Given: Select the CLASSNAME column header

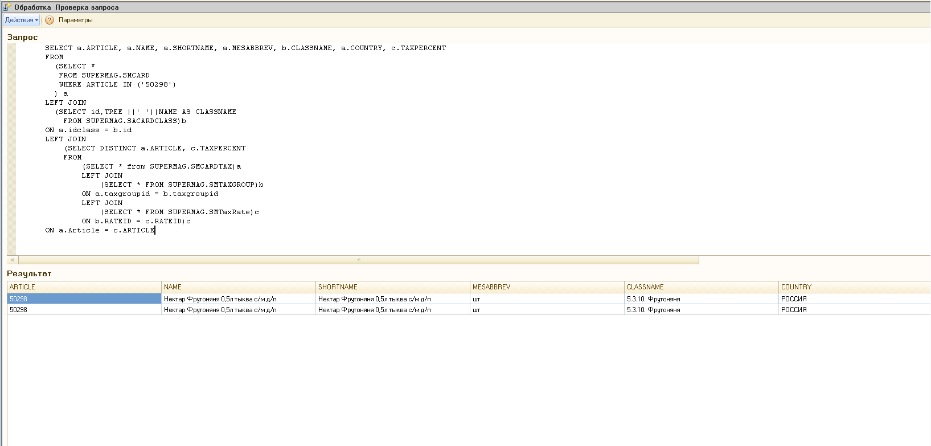Looking at the screenshot, I should [x=702, y=287].
